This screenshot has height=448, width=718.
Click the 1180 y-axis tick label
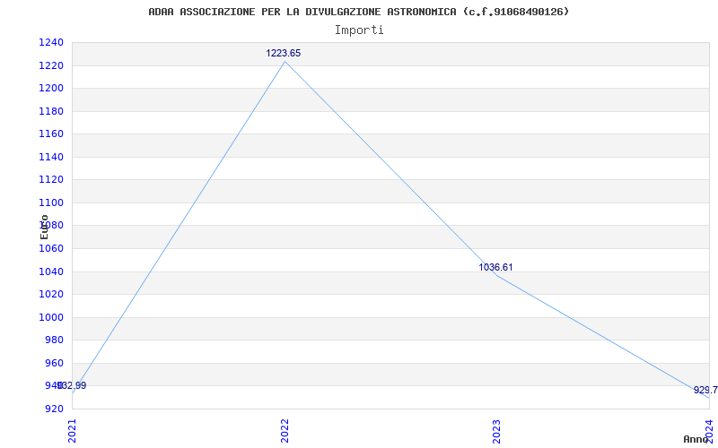pos(51,111)
